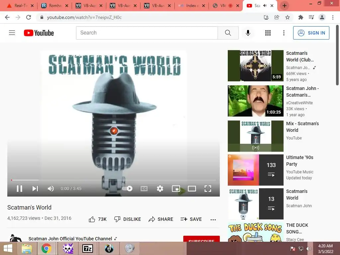Open Chrome extensions puzzle icon
The width and height of the screenshot is (340, 255).
[300, 17]
